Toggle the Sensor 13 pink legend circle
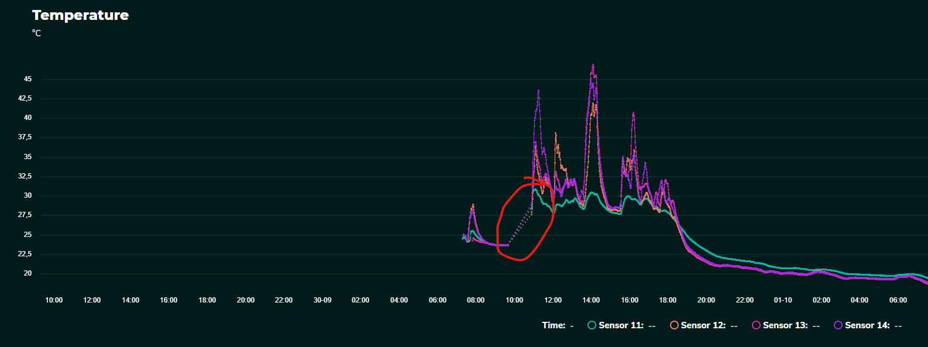This screenshot has height=347, width=928. point(756,325)
